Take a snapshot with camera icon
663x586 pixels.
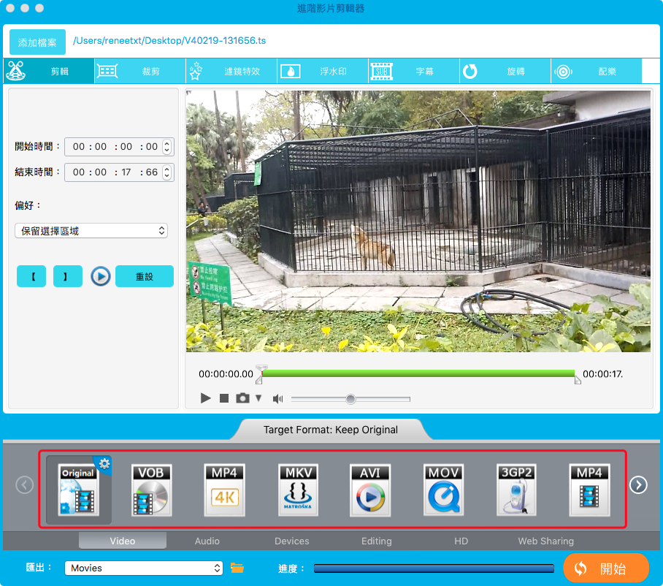tap(242, 398)
